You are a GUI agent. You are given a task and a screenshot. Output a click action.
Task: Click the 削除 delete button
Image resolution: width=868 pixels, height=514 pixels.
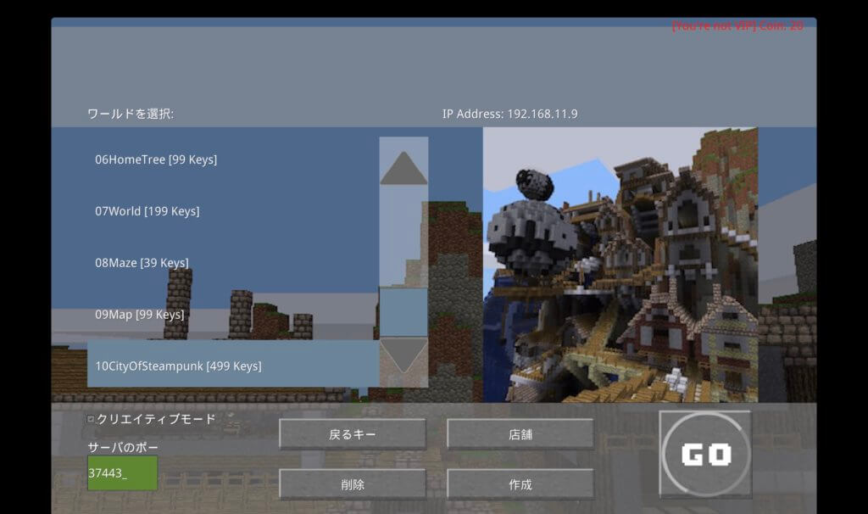352,484
